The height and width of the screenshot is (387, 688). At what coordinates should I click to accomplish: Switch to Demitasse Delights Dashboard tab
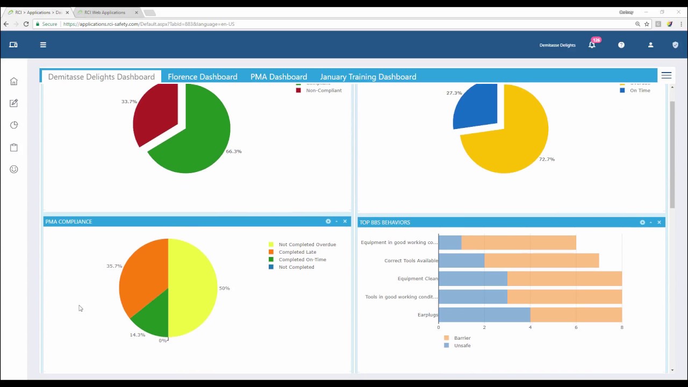pyautogui.click(x=101, y=76)
